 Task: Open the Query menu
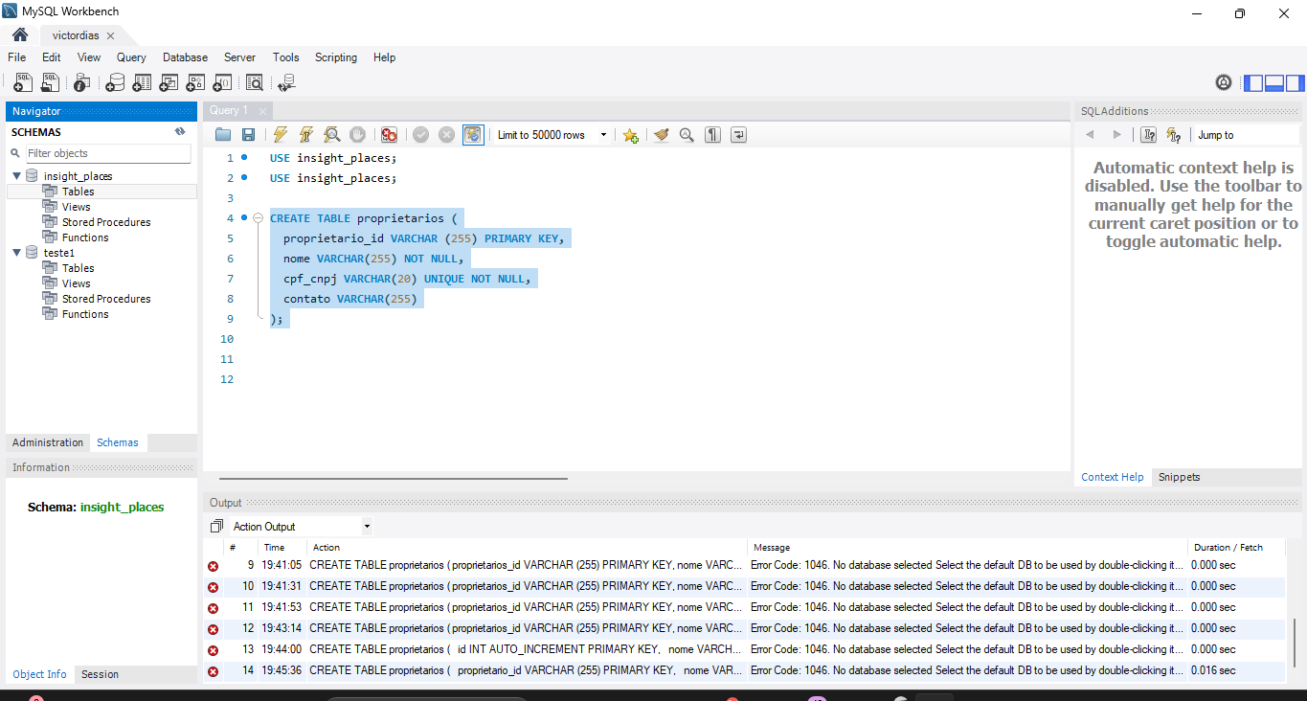point(131,57)
